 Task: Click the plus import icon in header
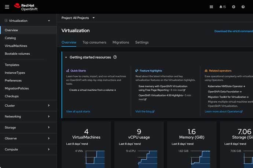[x=234, y=7]
